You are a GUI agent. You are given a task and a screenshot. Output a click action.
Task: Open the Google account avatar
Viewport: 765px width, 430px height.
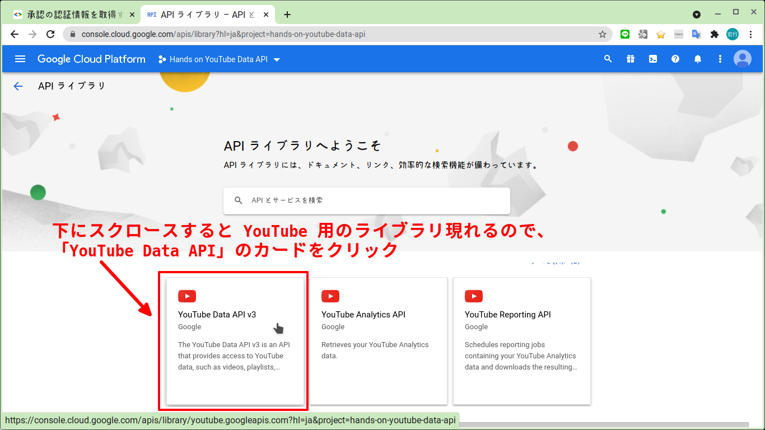click(743, 59)
